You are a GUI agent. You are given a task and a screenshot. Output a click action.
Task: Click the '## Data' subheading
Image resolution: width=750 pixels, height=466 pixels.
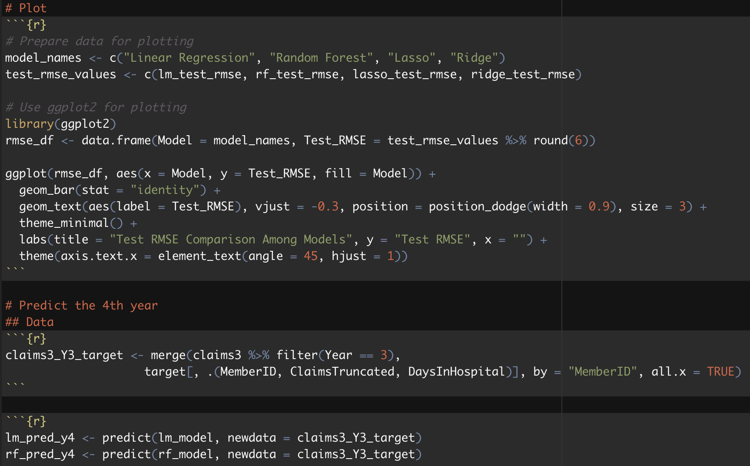coord(30,322)
